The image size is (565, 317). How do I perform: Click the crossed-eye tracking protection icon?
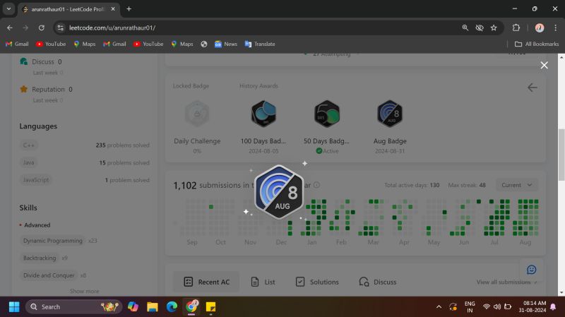point(480,28)
